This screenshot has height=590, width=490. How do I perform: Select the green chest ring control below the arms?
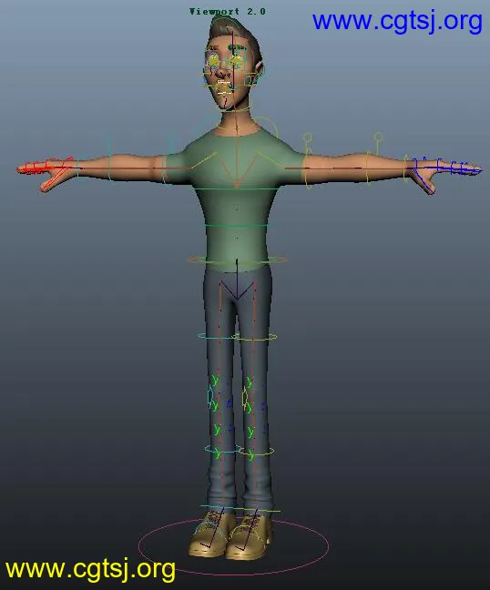236,188
